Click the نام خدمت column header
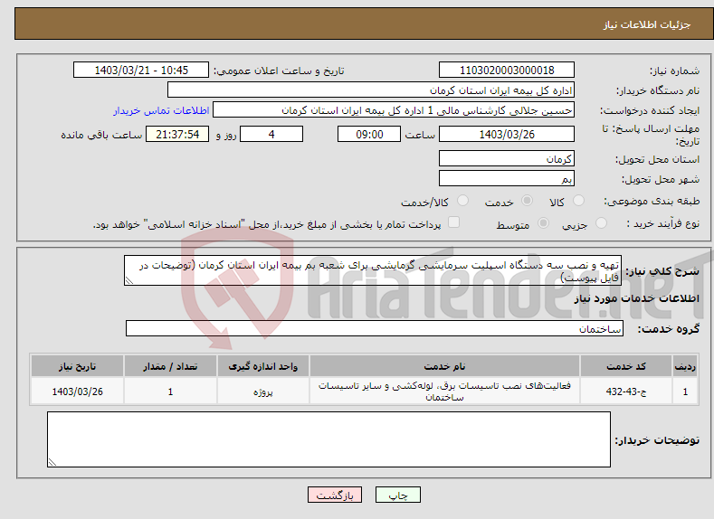The width and height of the screenshot is (714, 519). coord(444,366)
